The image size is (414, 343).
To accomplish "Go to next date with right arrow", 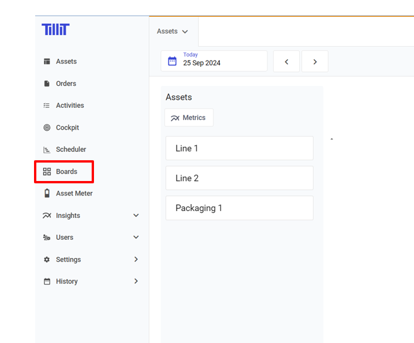I will (x=315, y=62).
